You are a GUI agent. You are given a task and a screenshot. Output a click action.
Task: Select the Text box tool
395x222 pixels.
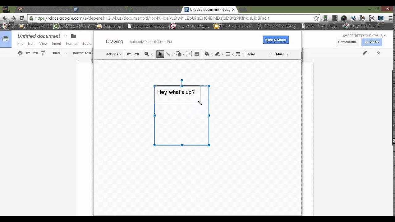189,54
